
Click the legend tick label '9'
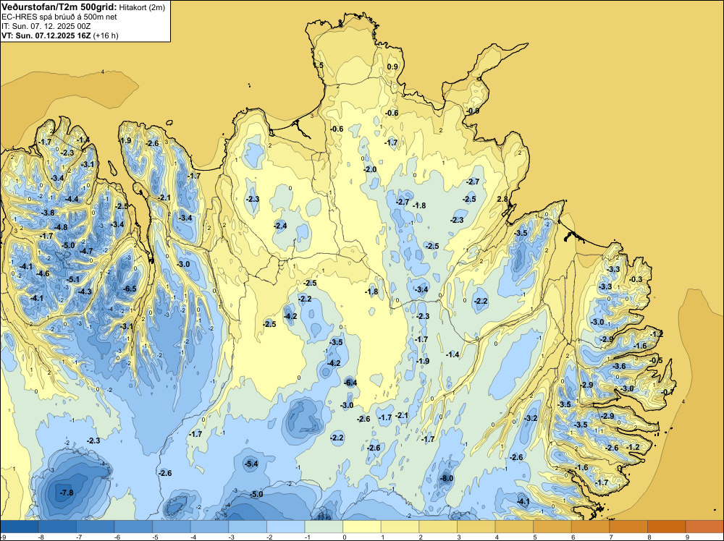click(x=687, y=537)
